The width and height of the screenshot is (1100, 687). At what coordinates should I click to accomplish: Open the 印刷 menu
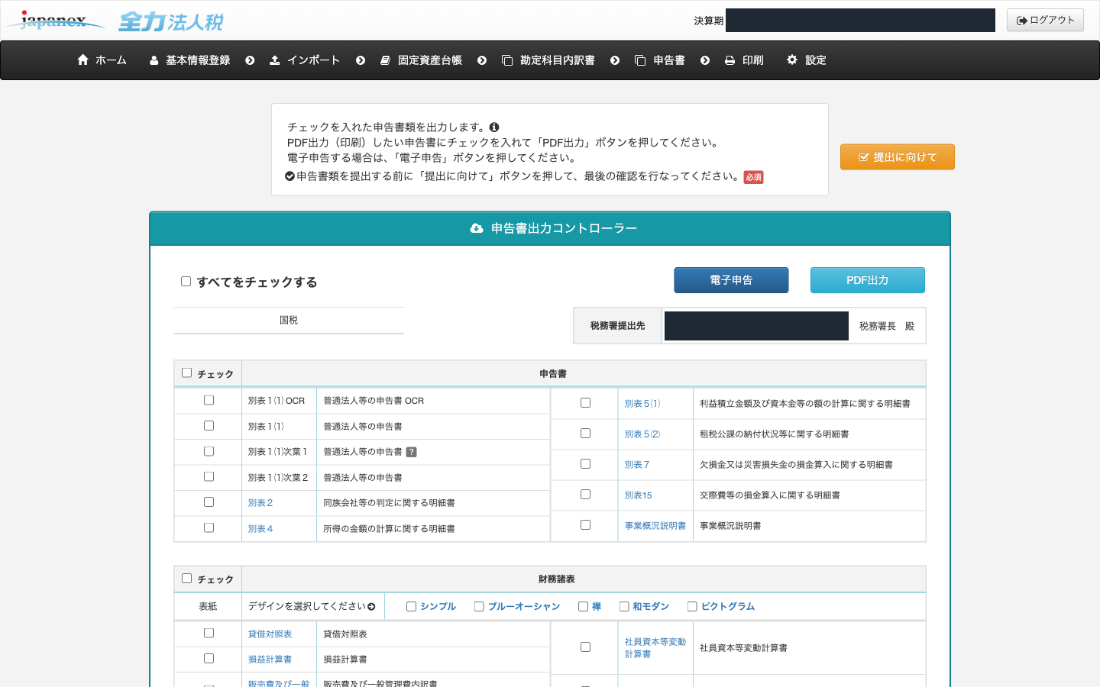pos(744,60)
